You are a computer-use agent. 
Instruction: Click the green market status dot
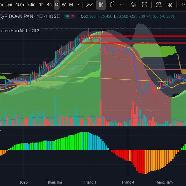tap(68, 16)
